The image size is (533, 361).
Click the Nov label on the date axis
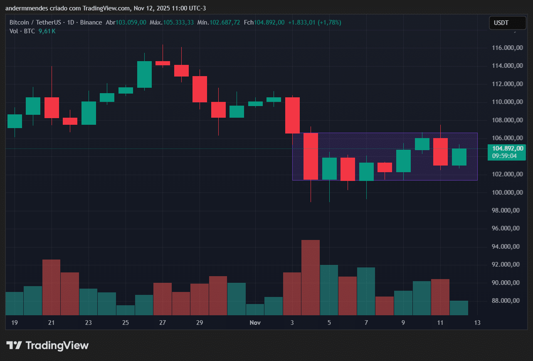pyautogui.click(x=255, y=323)
